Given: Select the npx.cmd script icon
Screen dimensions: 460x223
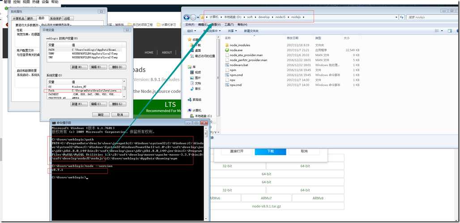Looking at the screenshot, I should coord(227,85).
